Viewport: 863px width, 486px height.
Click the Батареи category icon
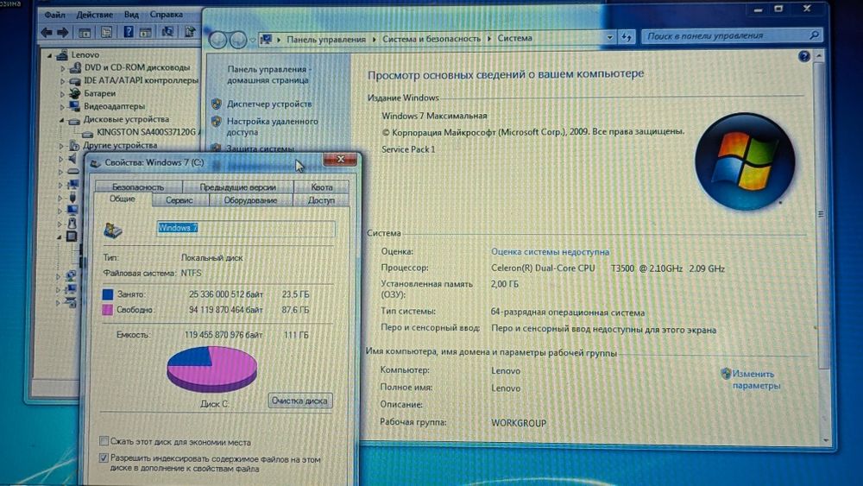pos(75,93)
